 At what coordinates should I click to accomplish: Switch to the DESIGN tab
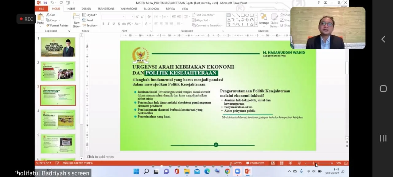point(86,9)
